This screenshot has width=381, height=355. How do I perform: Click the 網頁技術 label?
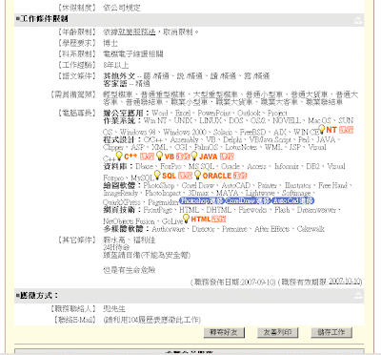tap(122, 210)
